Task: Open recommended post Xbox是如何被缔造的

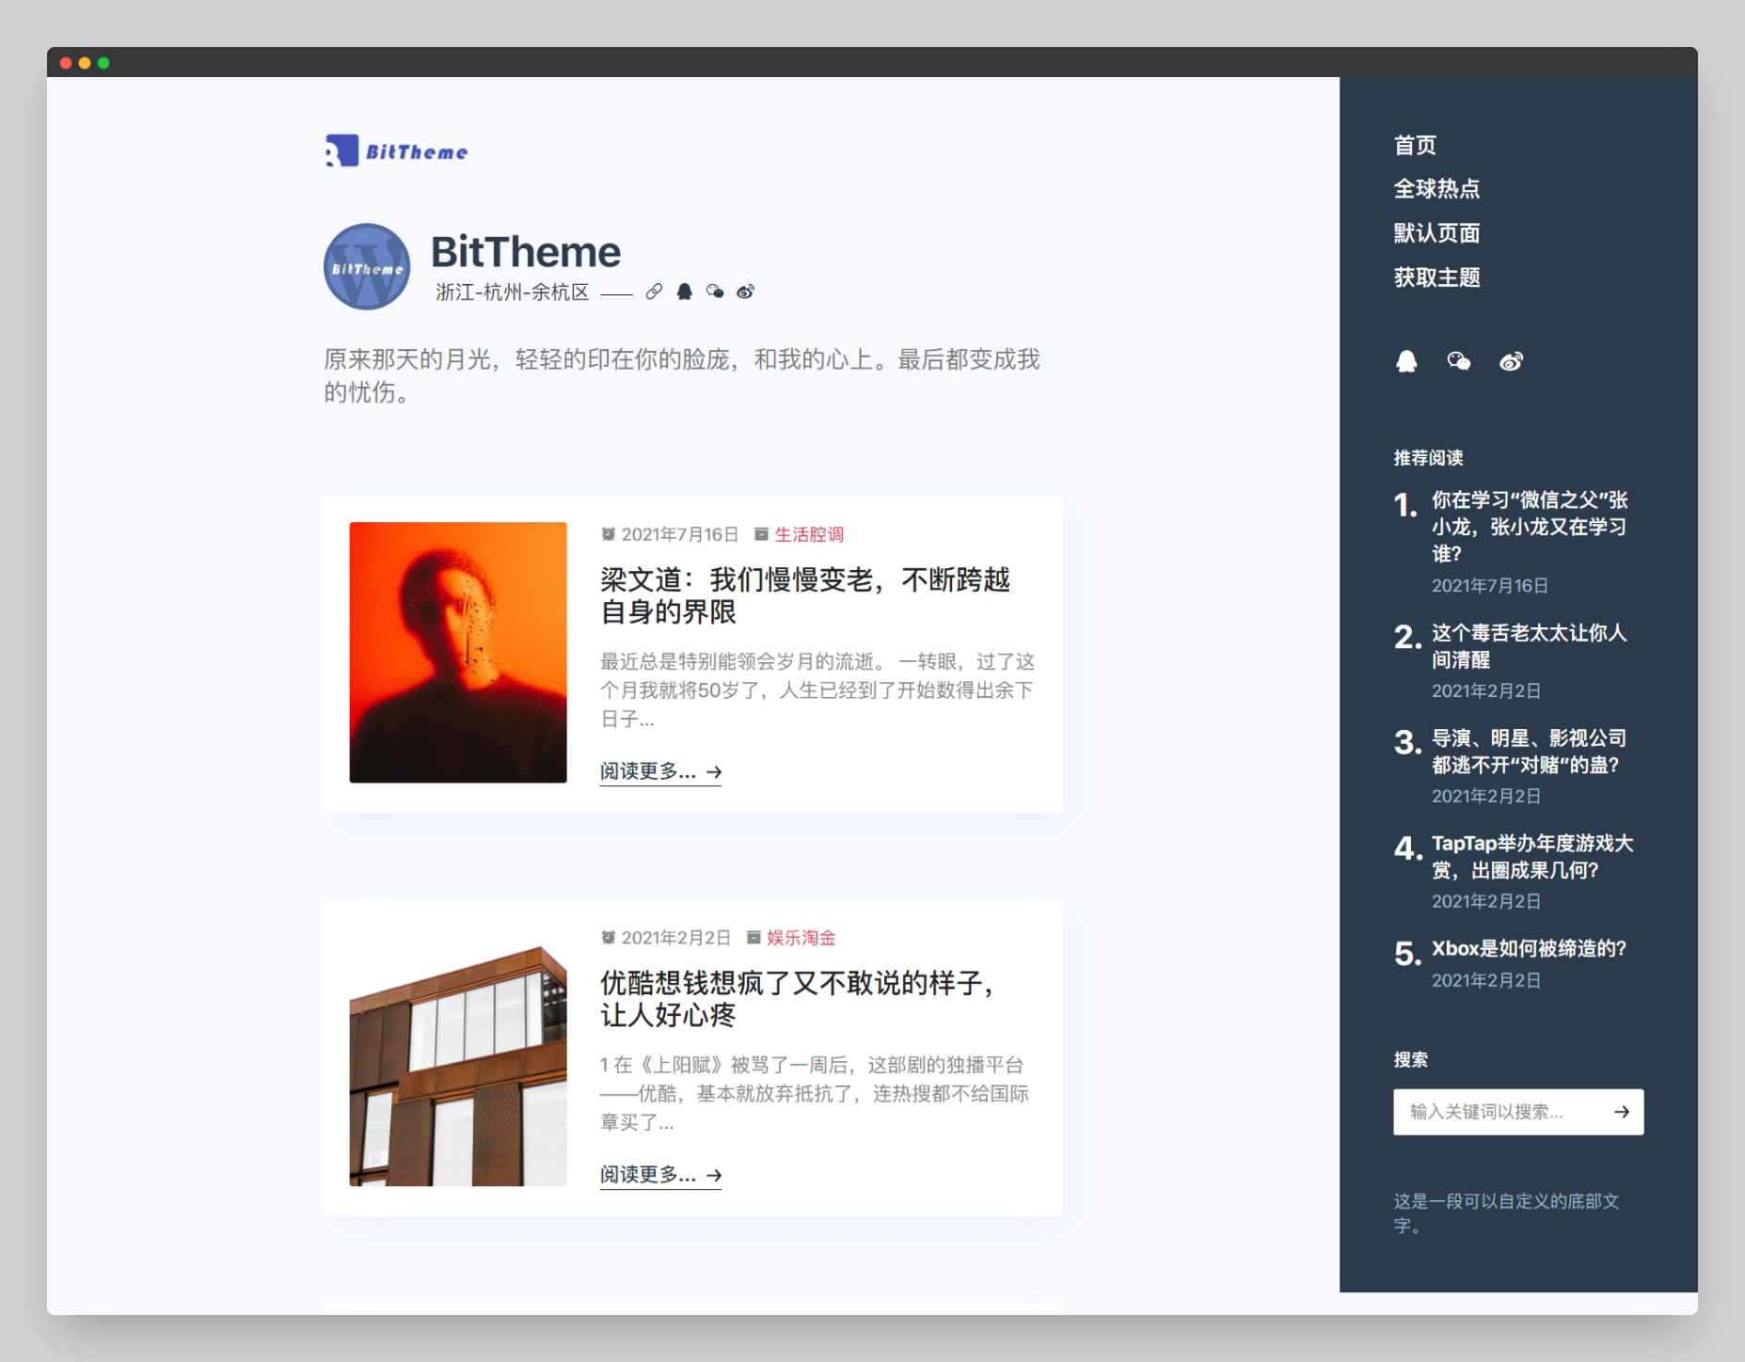Action: [1529, 948]
